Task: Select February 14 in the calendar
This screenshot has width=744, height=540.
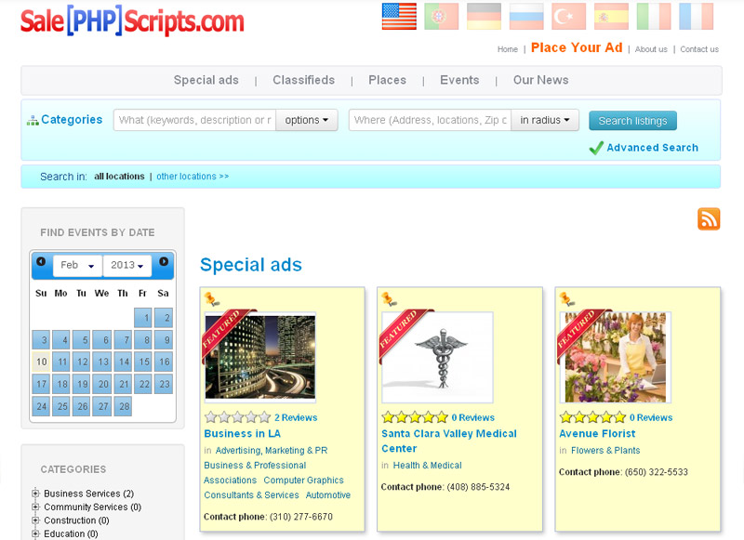Action: point(124,362)
